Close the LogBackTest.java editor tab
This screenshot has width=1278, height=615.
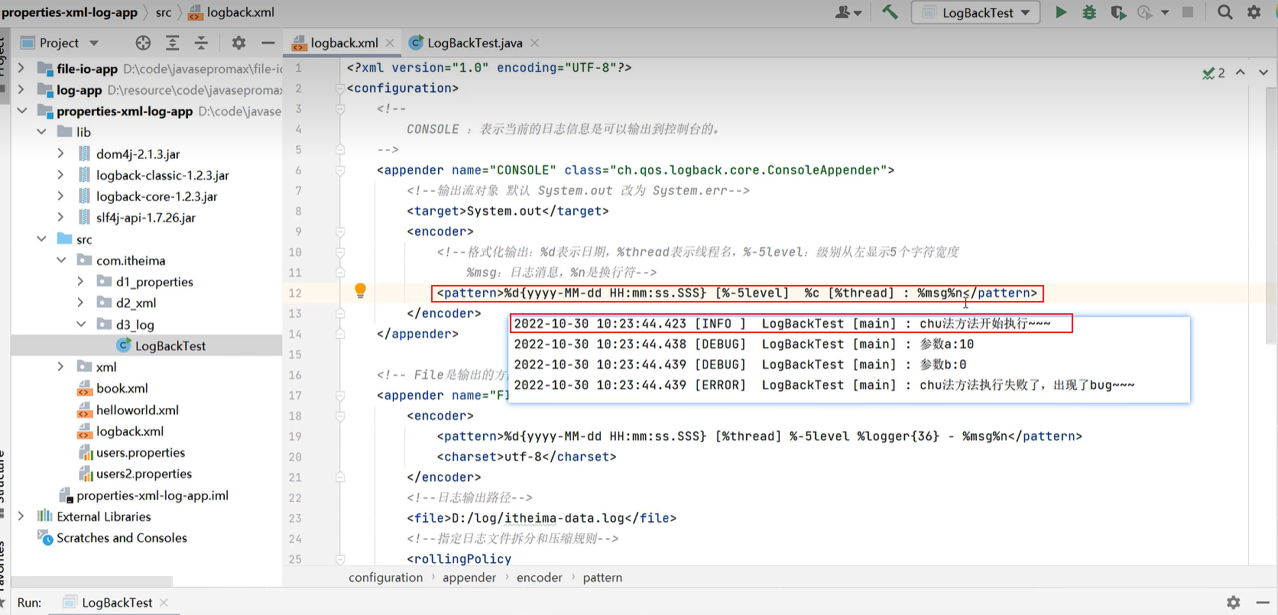pos(534,43)
